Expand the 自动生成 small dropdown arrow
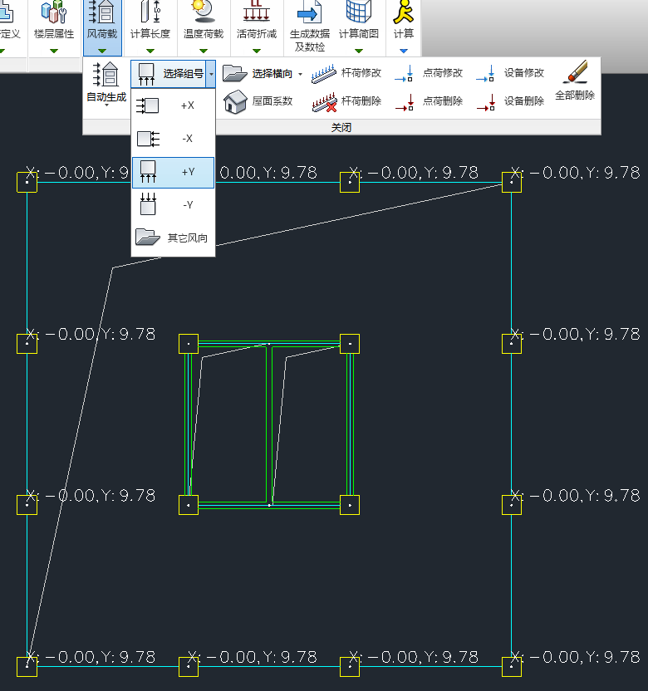648x691 pixels. (106, 105)
